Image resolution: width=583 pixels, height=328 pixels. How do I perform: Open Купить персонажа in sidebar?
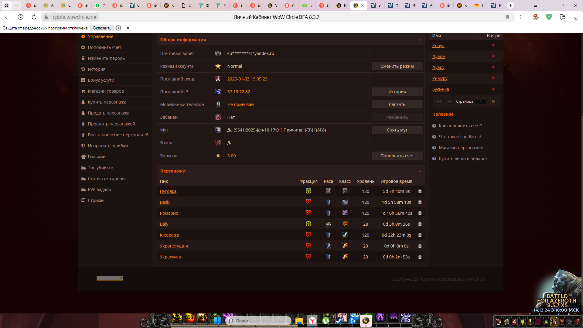click(x=116, y=102)
